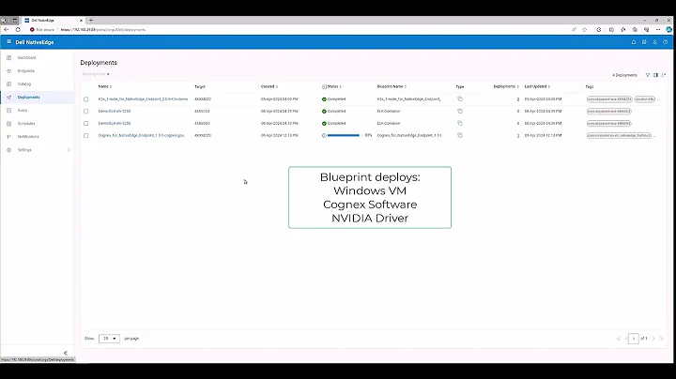Go to the previous page with pagination arrow
This screenshot has height=379, width=676.
(x=626, y=339)
